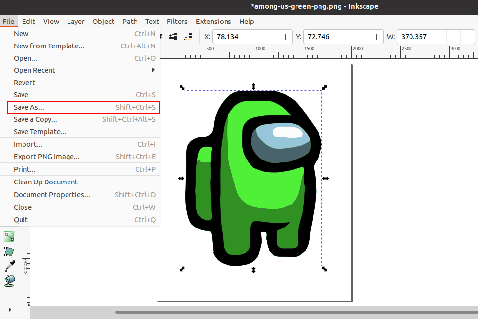Decrease the W width using its minus button

click(x=453, y=36)
